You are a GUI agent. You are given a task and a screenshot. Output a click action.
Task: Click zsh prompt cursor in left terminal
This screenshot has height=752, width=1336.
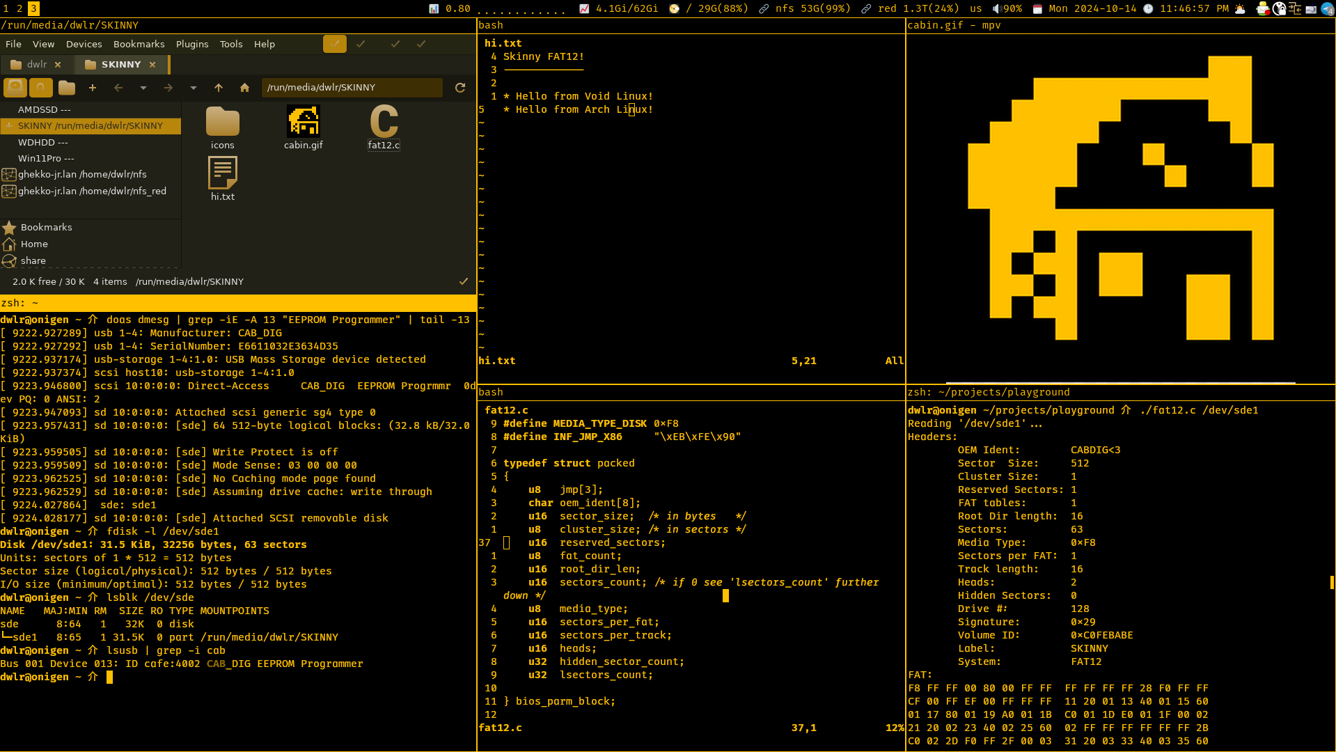109,677
